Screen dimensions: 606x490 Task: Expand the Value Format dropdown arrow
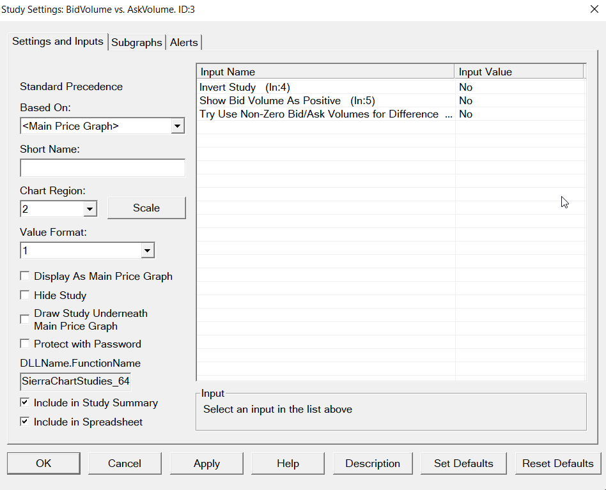point(147,250)
